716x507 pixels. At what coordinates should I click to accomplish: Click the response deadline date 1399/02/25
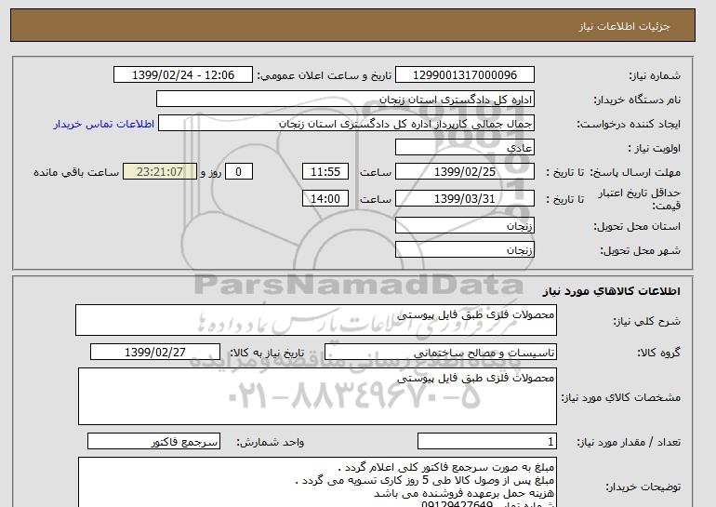[x=464, y=172]
